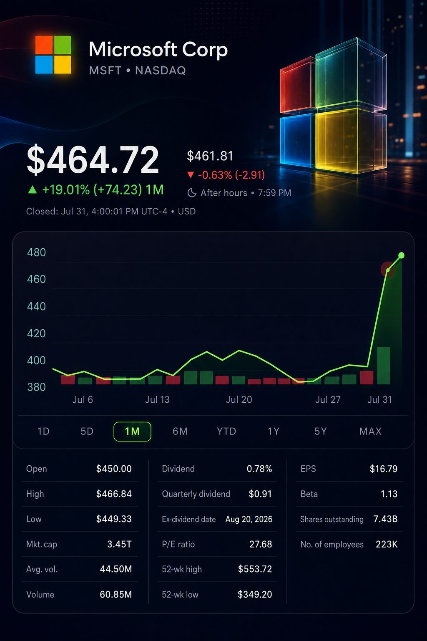Click the Jul 6 x-axis date
The image size is (427, 641).
(x=83, y=399)
